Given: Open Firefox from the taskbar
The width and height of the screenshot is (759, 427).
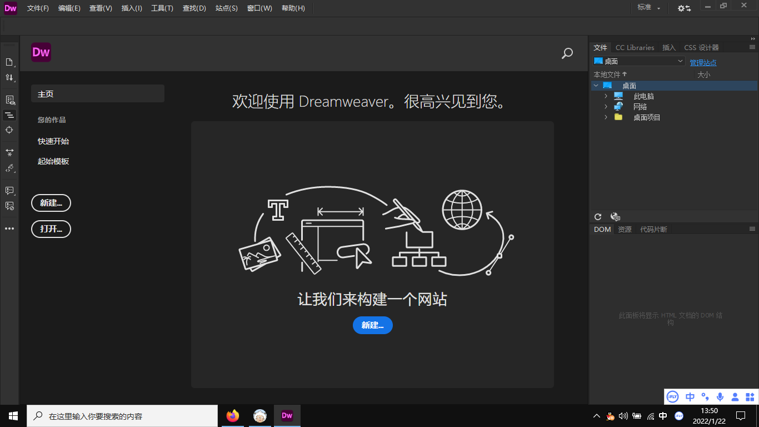Looking at the screenshot, I should pos(233,416).
